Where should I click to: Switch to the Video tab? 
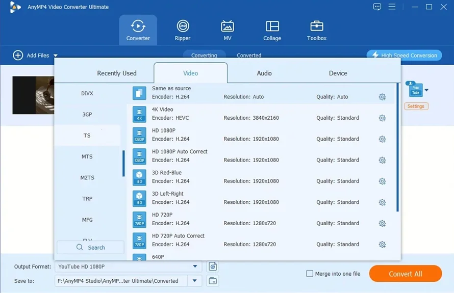(190, 73)
